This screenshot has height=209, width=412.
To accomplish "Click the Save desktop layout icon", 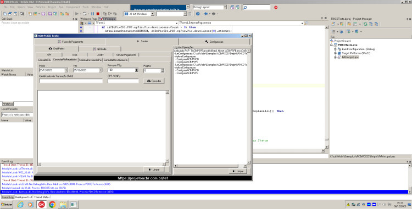I will (x=232, y=7).
